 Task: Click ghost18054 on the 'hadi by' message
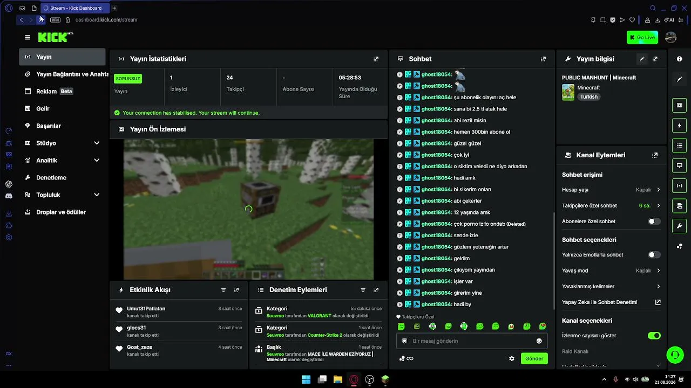(436, 304)
